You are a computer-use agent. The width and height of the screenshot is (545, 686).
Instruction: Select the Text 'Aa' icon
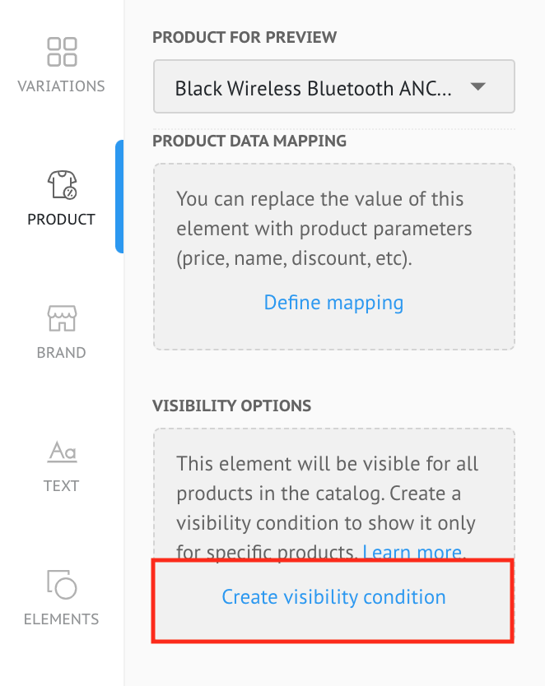pyautogui.click(x=62, y=451)
